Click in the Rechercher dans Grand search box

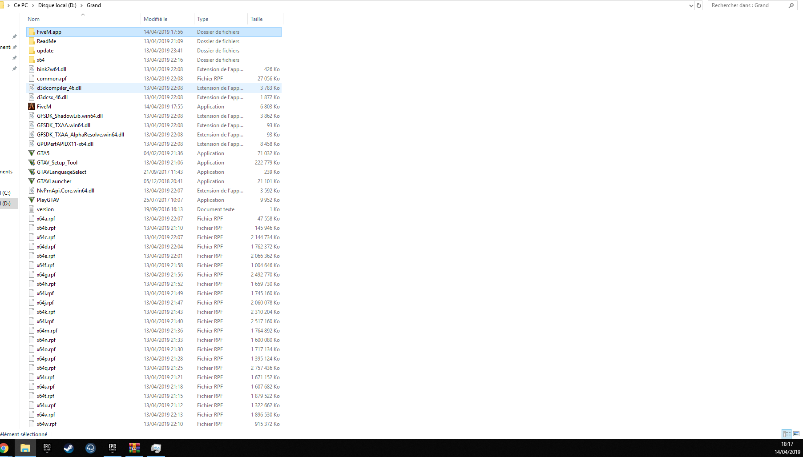(747, 5)
